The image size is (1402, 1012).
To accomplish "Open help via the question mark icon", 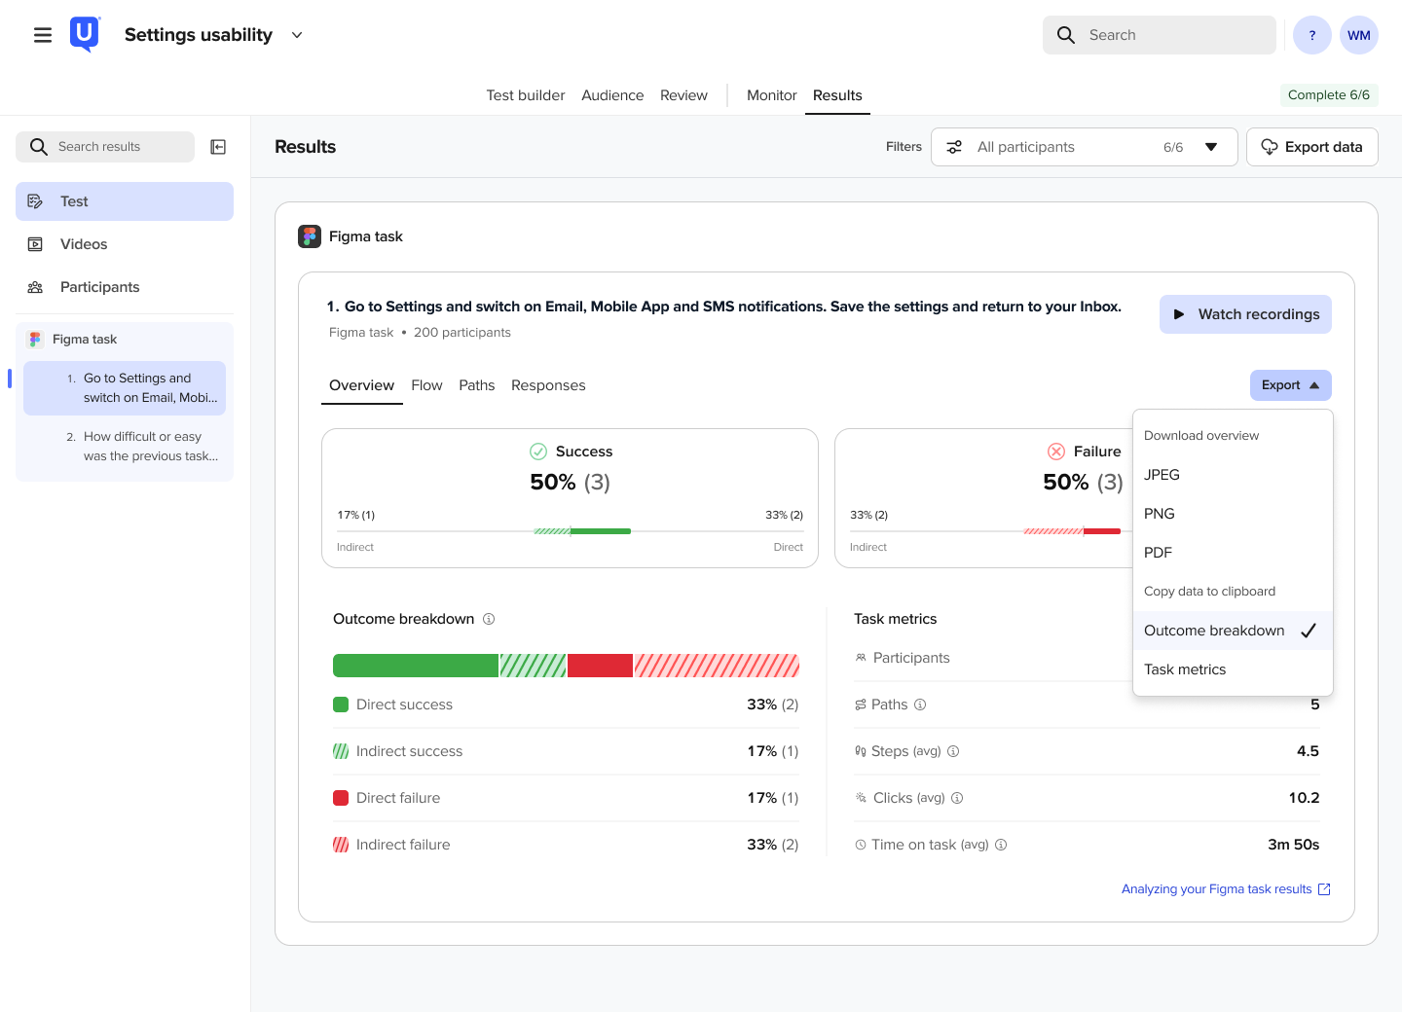I will (x=1312, y=35).
